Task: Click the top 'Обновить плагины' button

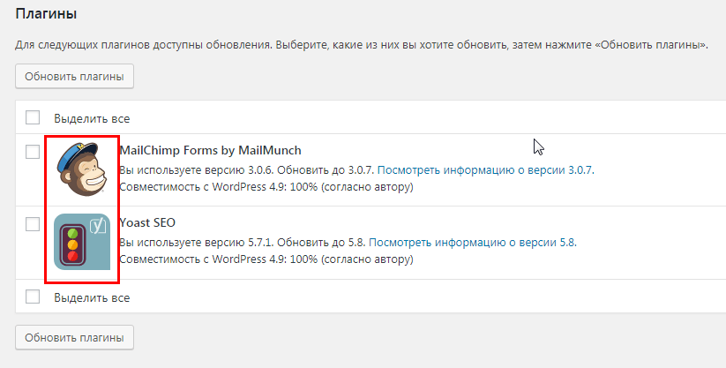Action: click(x=75, y=77)
